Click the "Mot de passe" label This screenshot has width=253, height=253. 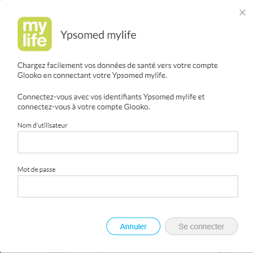click(36, 170)
